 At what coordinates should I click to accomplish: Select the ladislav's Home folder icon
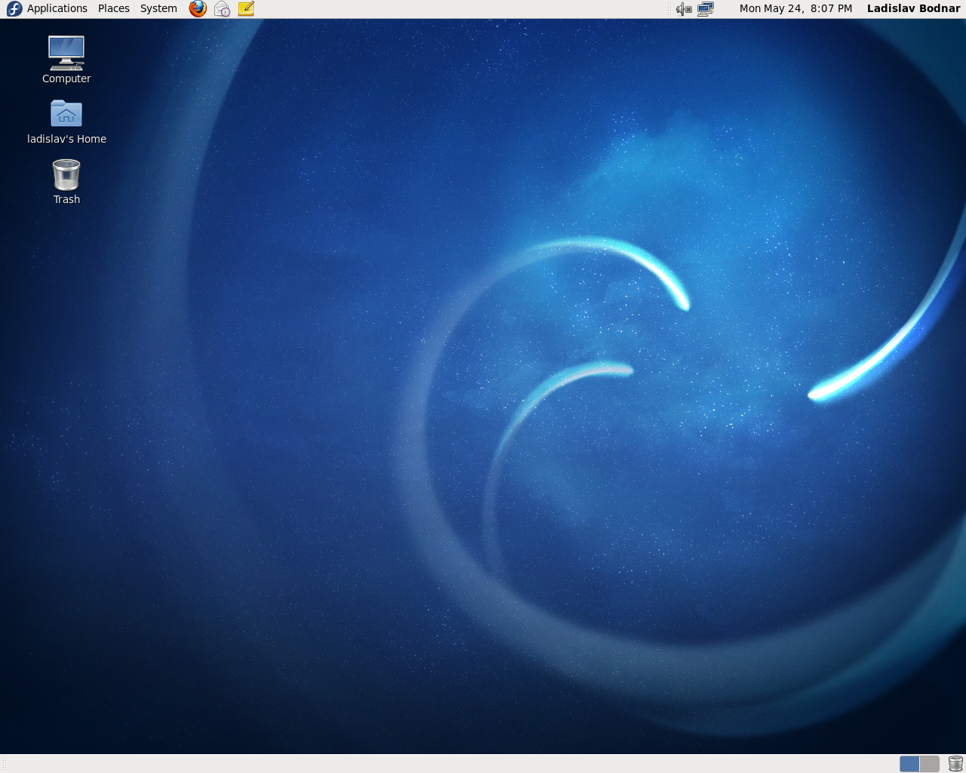(66, 122)
